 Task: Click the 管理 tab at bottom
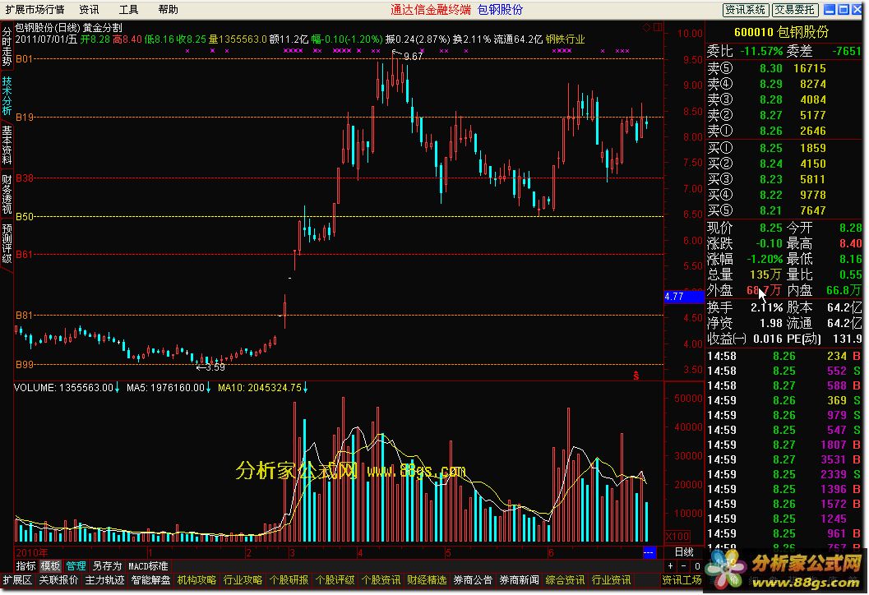point(76,566)
